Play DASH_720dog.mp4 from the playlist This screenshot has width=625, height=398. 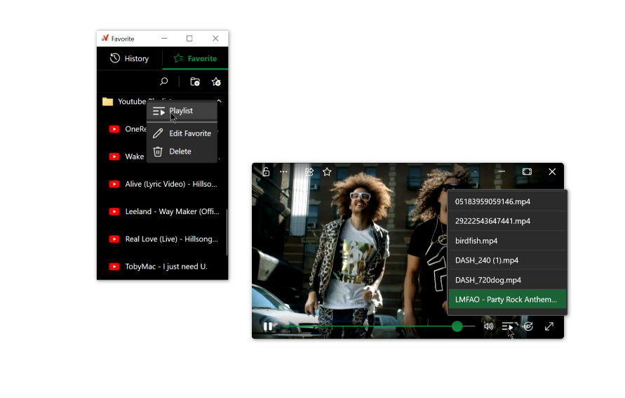click(x=507, y=280)
